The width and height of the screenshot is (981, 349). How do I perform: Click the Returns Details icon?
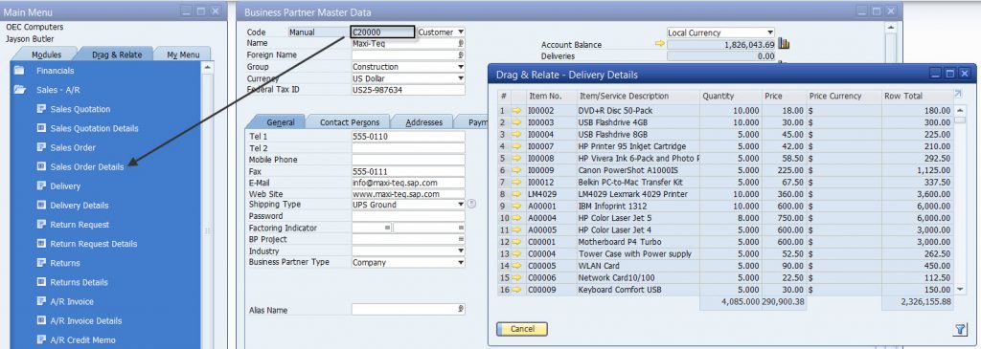[41, 282]
